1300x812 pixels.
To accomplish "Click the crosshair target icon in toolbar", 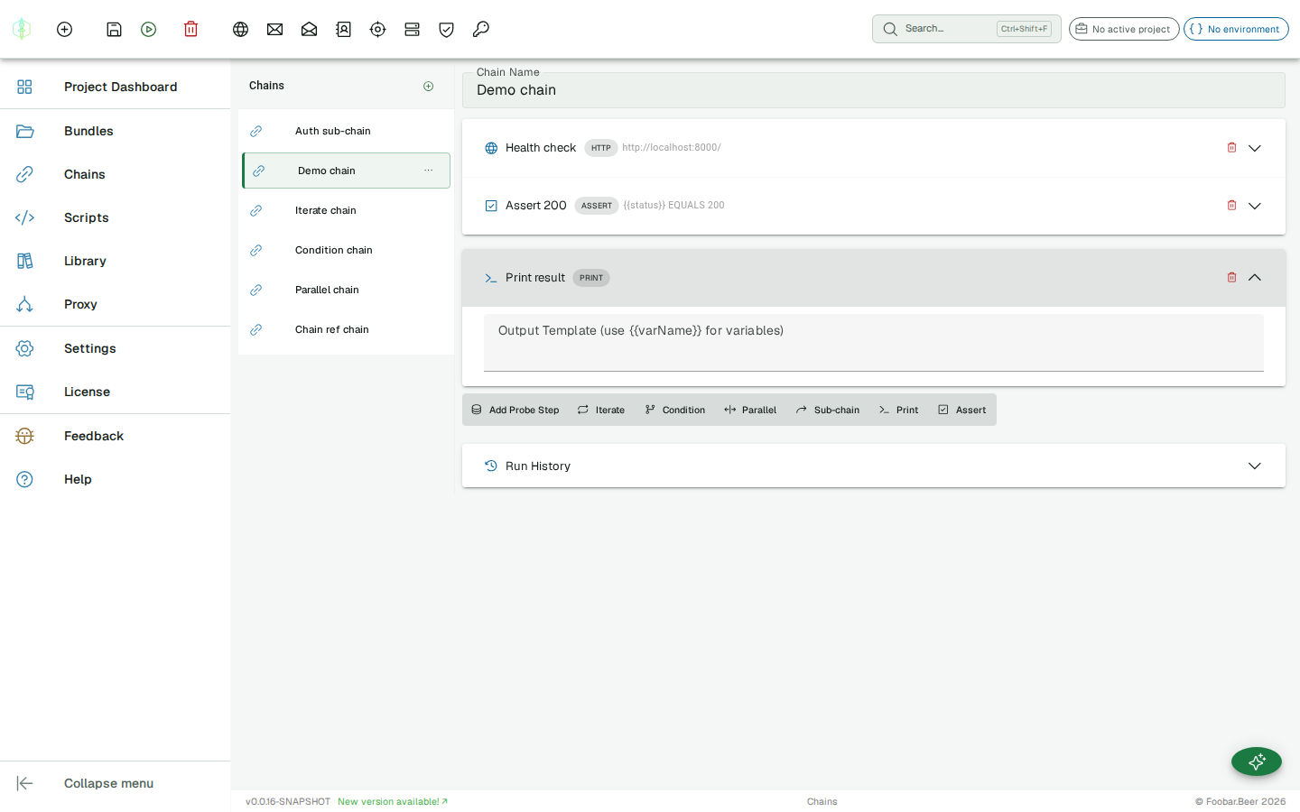I will (x=377, y=29).
